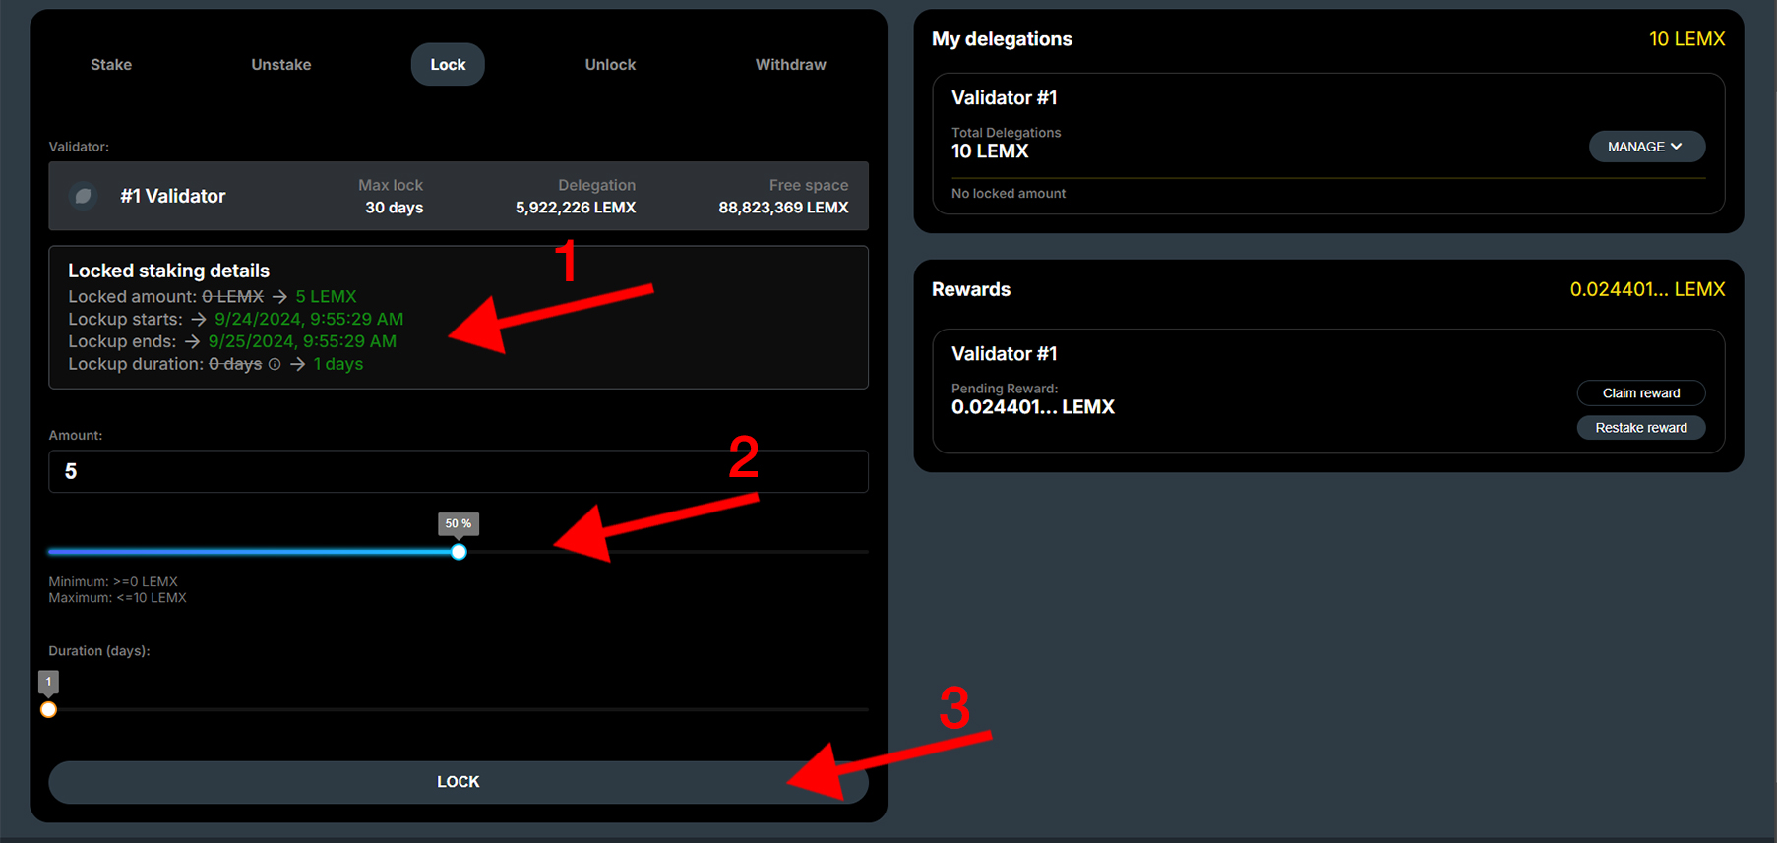The width and height of the screenshot is (1777, 843).
Task: Click the Validator #1 delegation card title
Action: (1004, 98)
